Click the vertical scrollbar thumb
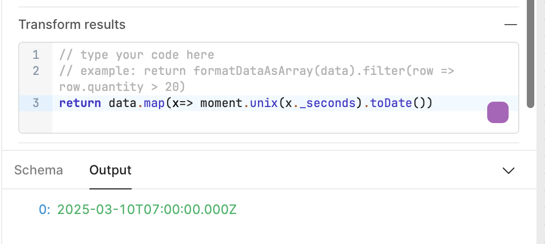Image resolution: width=545 pixels, height=244 pixels. (x=531, y=54)
